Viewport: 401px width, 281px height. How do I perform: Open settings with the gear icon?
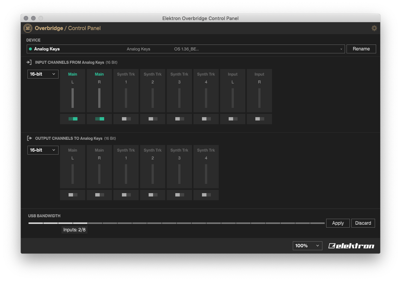point(374,28)
